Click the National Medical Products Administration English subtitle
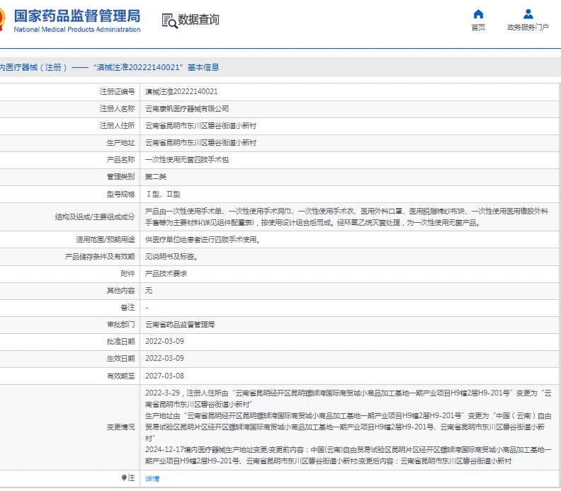561x491 pixels. [77, 29]
